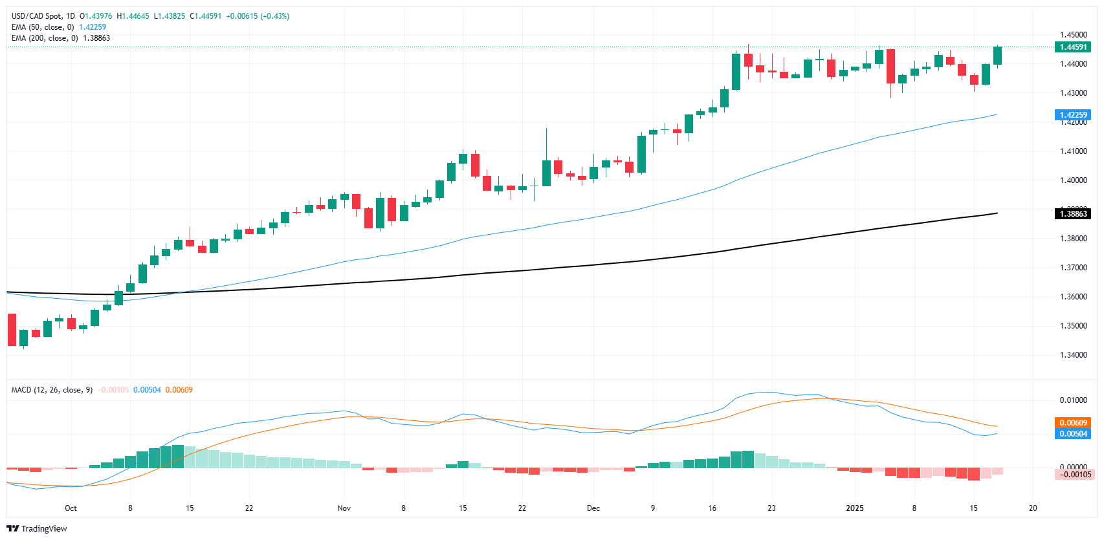Viewport: 1104px width, 540px height.
Task: Click the 1.45000 price scale label
Action: pyautogui.click(x=1073, y=35)
